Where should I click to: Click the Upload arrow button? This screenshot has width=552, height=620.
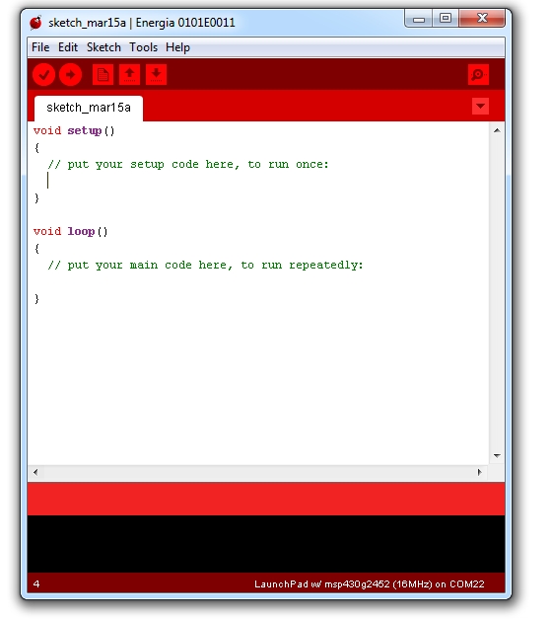click(70, 75)
